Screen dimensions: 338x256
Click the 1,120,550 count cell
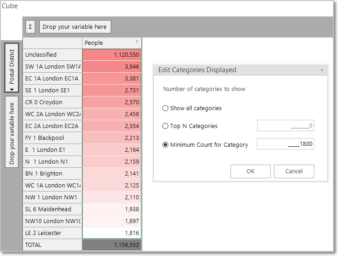coord(112,55)
